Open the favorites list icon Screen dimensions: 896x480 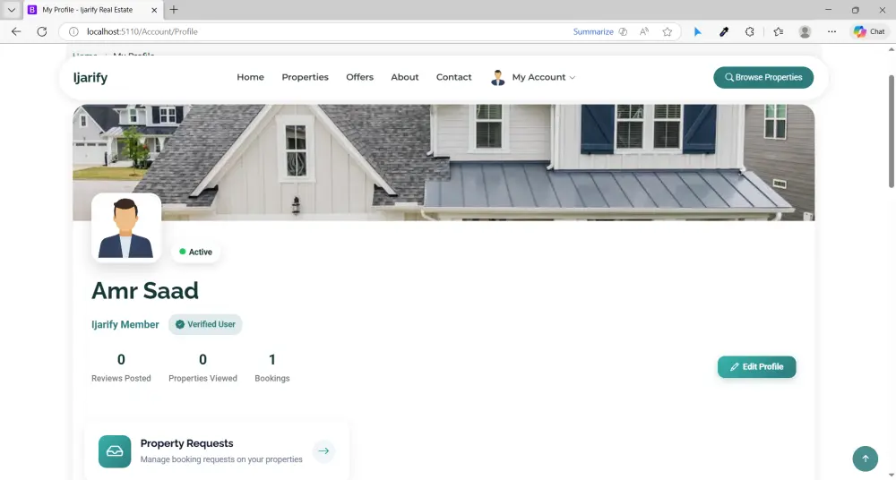tap(779, 32)
